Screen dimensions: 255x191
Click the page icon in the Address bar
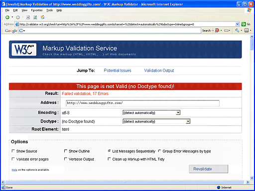click(x=17, y=24)
